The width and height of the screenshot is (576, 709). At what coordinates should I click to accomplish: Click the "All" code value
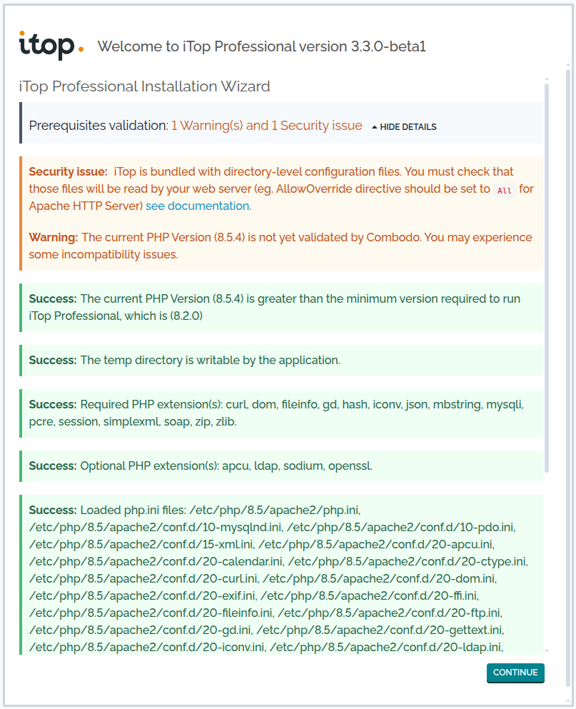[504, 191]
